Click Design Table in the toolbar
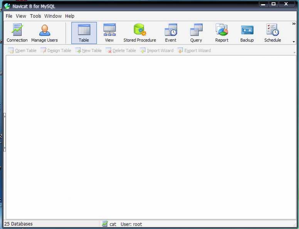Screen dimensions: 299x229 click(x=56, y=50)
